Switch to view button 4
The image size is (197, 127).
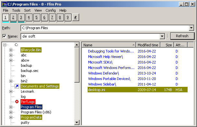29,17
